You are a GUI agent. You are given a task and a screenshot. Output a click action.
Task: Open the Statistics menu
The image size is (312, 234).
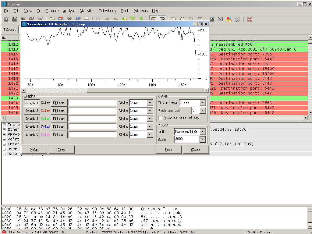pos(87,11)
